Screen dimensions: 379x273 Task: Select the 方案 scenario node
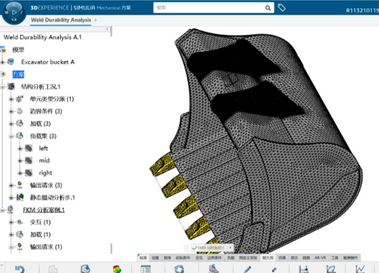pos(19,74)
